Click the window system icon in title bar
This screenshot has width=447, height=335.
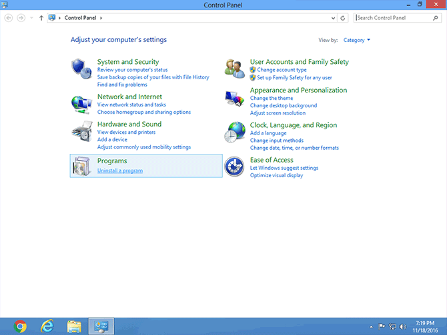click(x=4, y=5)
